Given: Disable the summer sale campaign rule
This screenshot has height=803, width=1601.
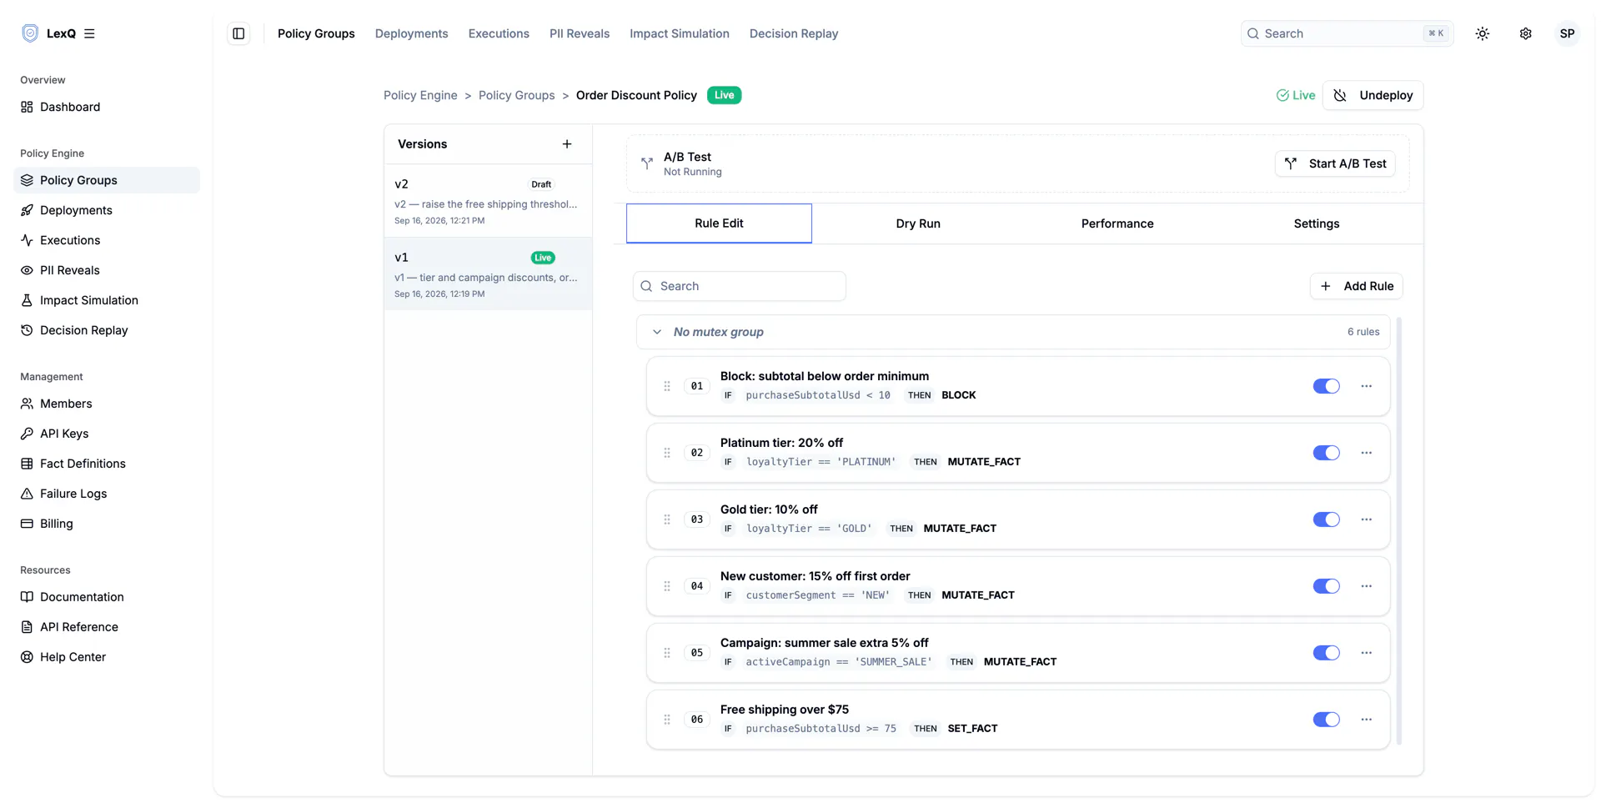Looking at the screenshot, I should [1326, 653].
